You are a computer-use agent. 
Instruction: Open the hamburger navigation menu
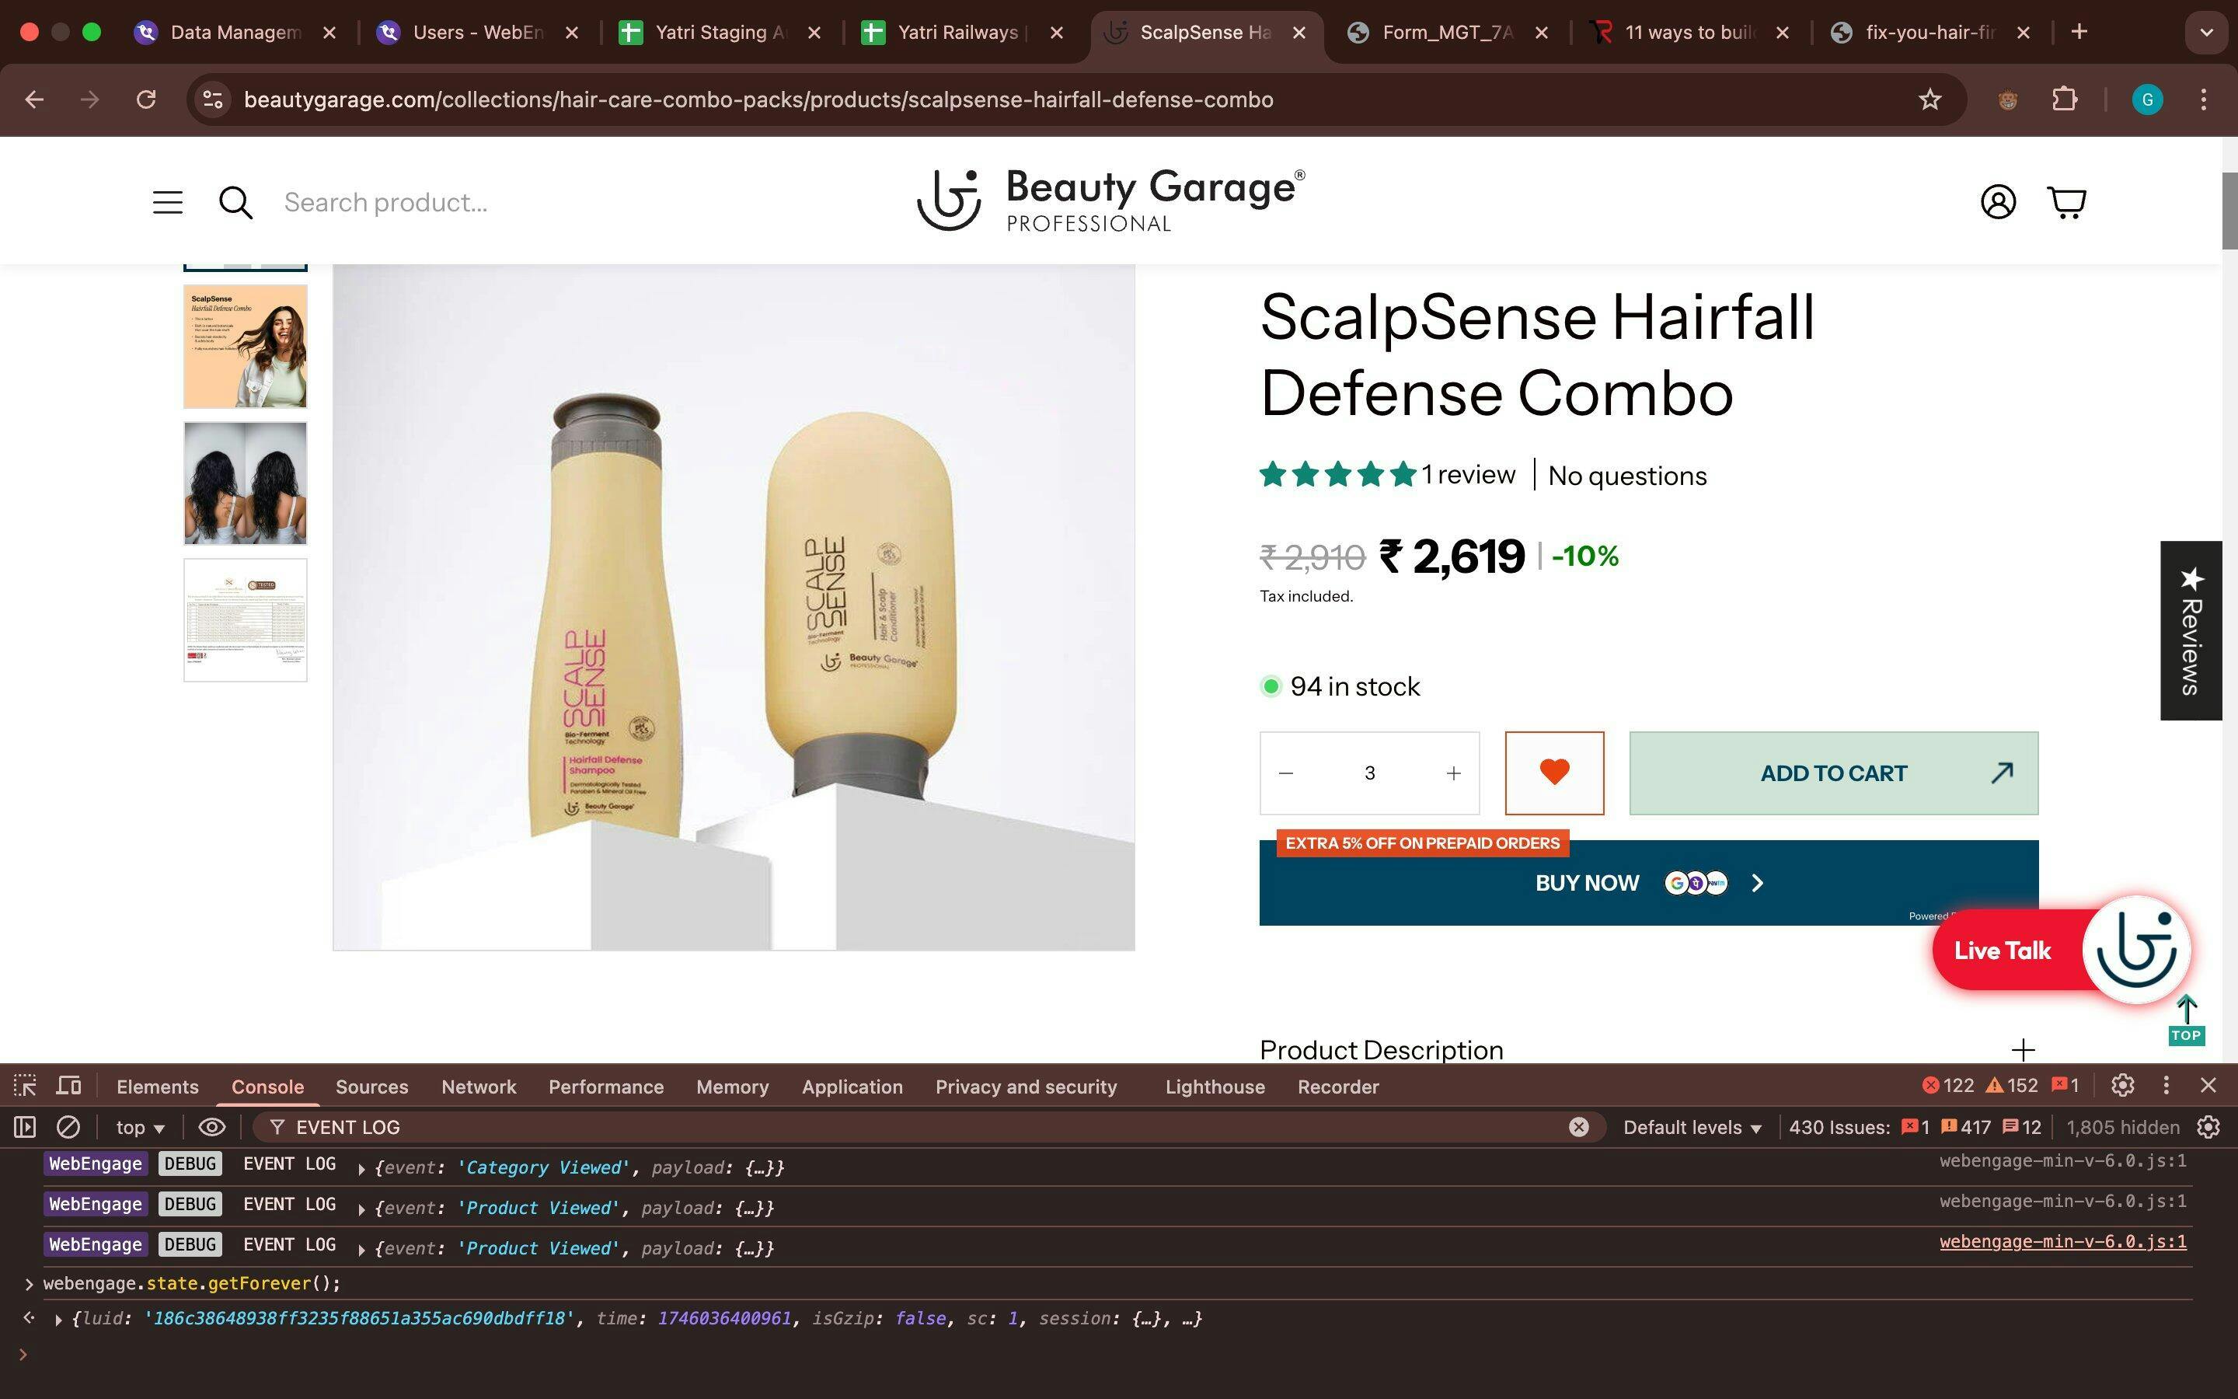pyautogui.click(x=167, y=202)
